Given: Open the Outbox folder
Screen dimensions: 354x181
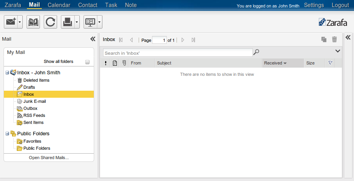Looking at the screenshot, I should coord(30,108).
